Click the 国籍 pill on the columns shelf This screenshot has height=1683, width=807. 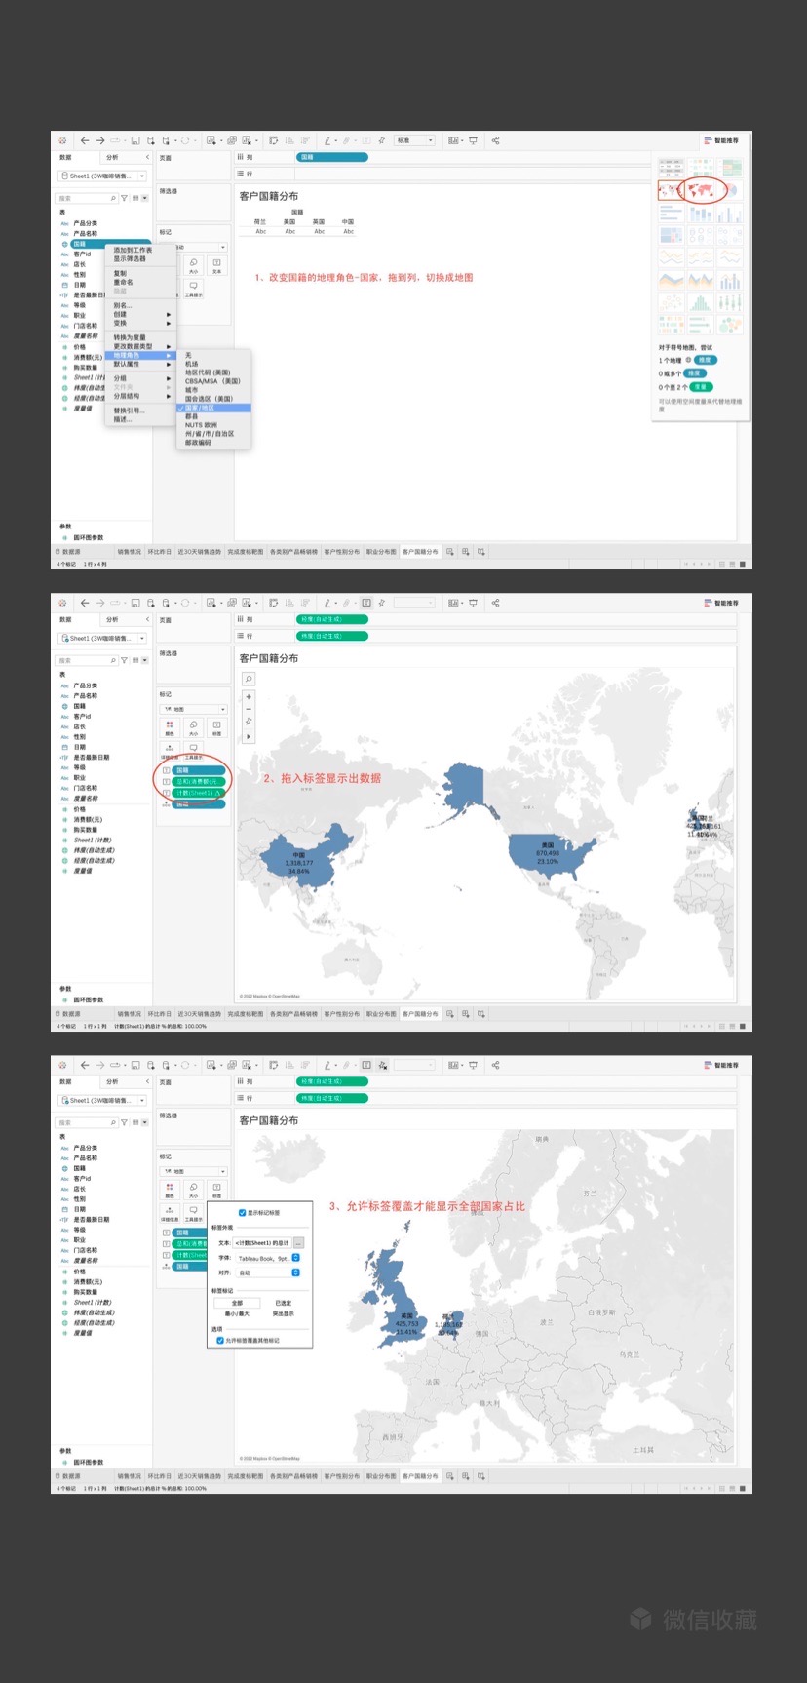332,157
